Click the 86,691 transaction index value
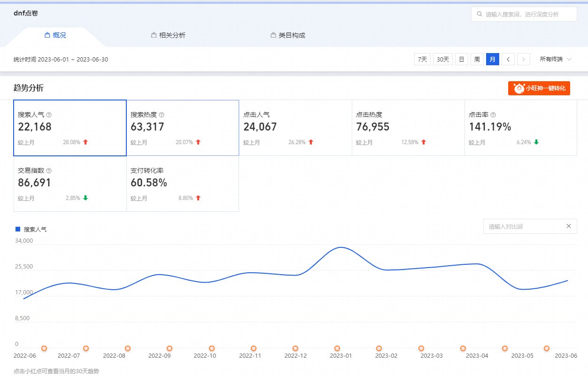The image size is (588, 377). [35, 183]
